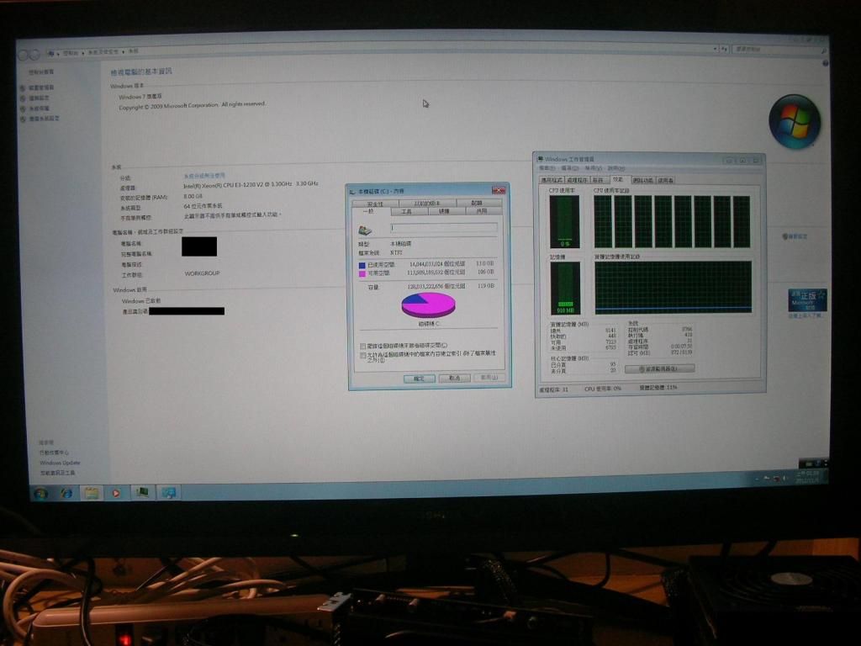Click the control panel home sidebar link
The width and height of the screenshot is (861, 646).
(x=41, y=72)
